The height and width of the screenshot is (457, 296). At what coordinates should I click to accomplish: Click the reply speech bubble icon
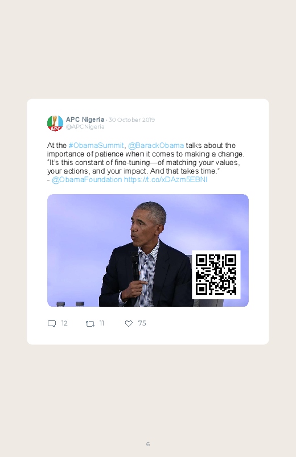point(52,323)
